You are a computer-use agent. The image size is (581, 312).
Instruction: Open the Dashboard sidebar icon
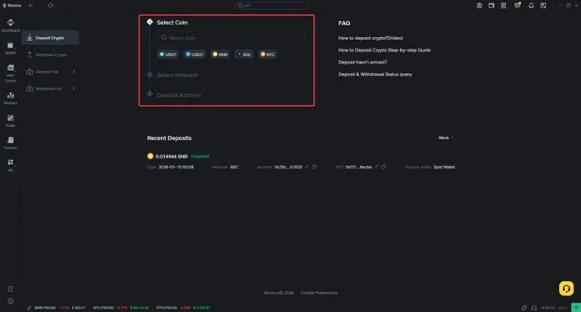coord(11,26)
